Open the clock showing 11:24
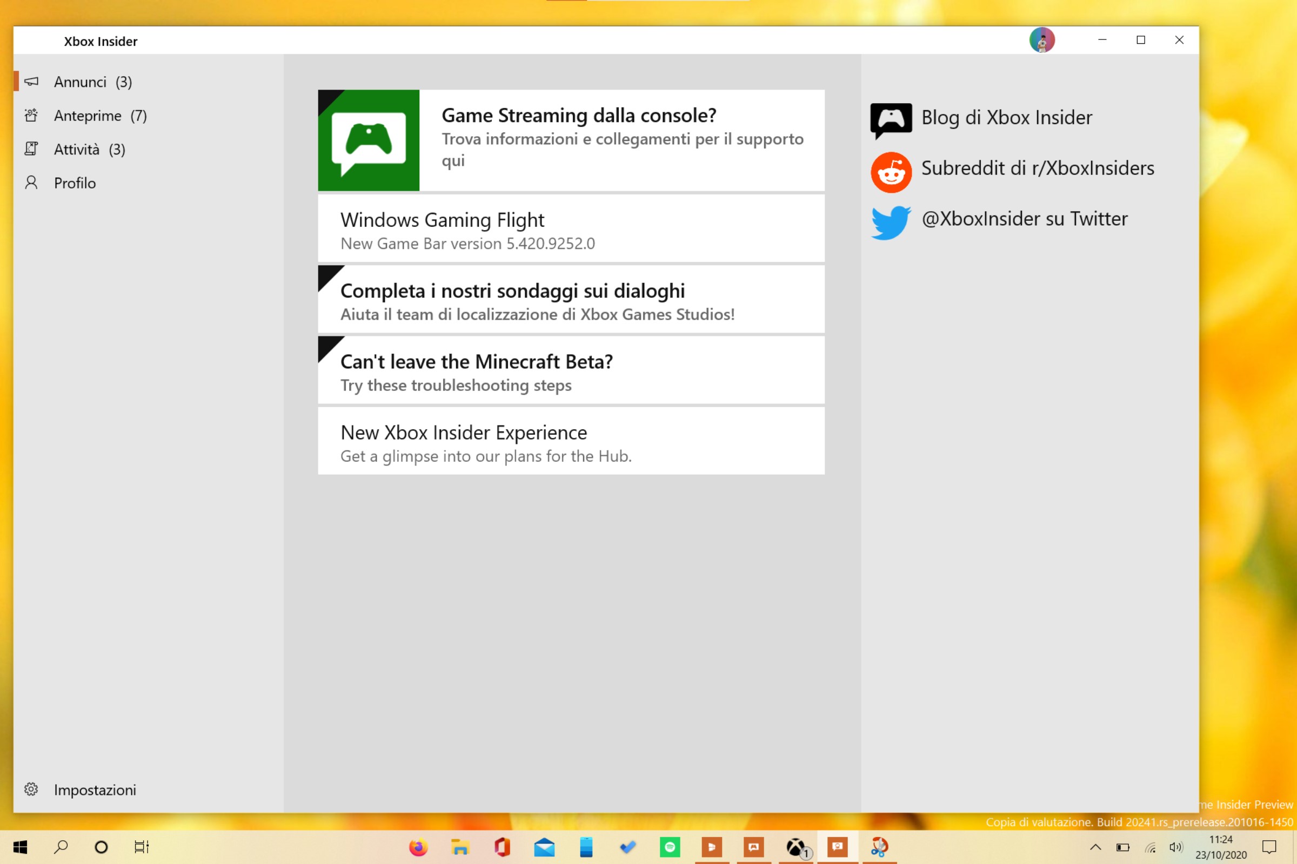This screenshot has height=864, width=1297. coord(1221,847)
